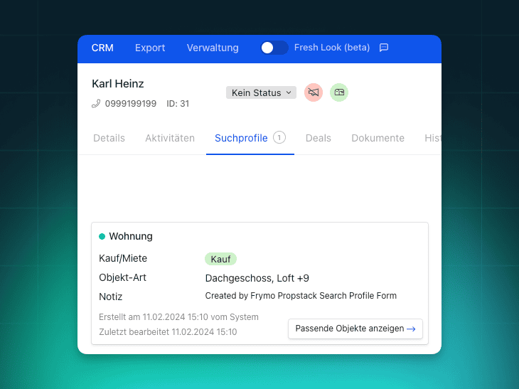Click the red crossed-out megaphone icon

pyautogui.click(x=314, y=92)
